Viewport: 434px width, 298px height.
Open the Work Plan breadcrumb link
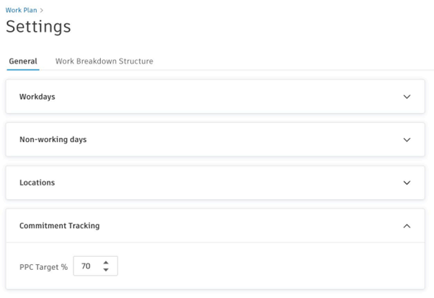pos(21,10)
